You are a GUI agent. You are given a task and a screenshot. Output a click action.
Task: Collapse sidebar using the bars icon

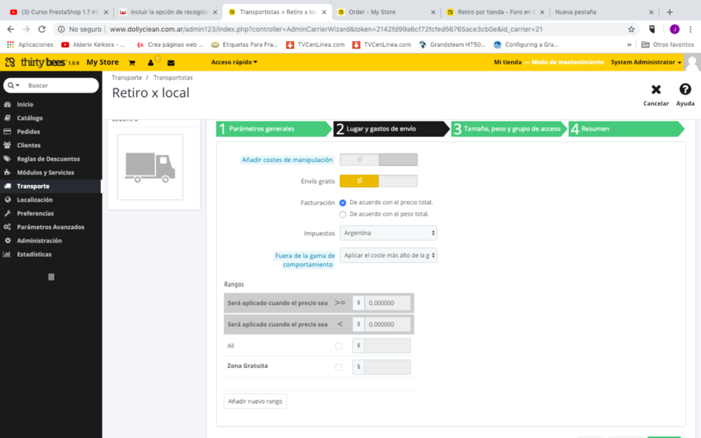pos(50,277)
